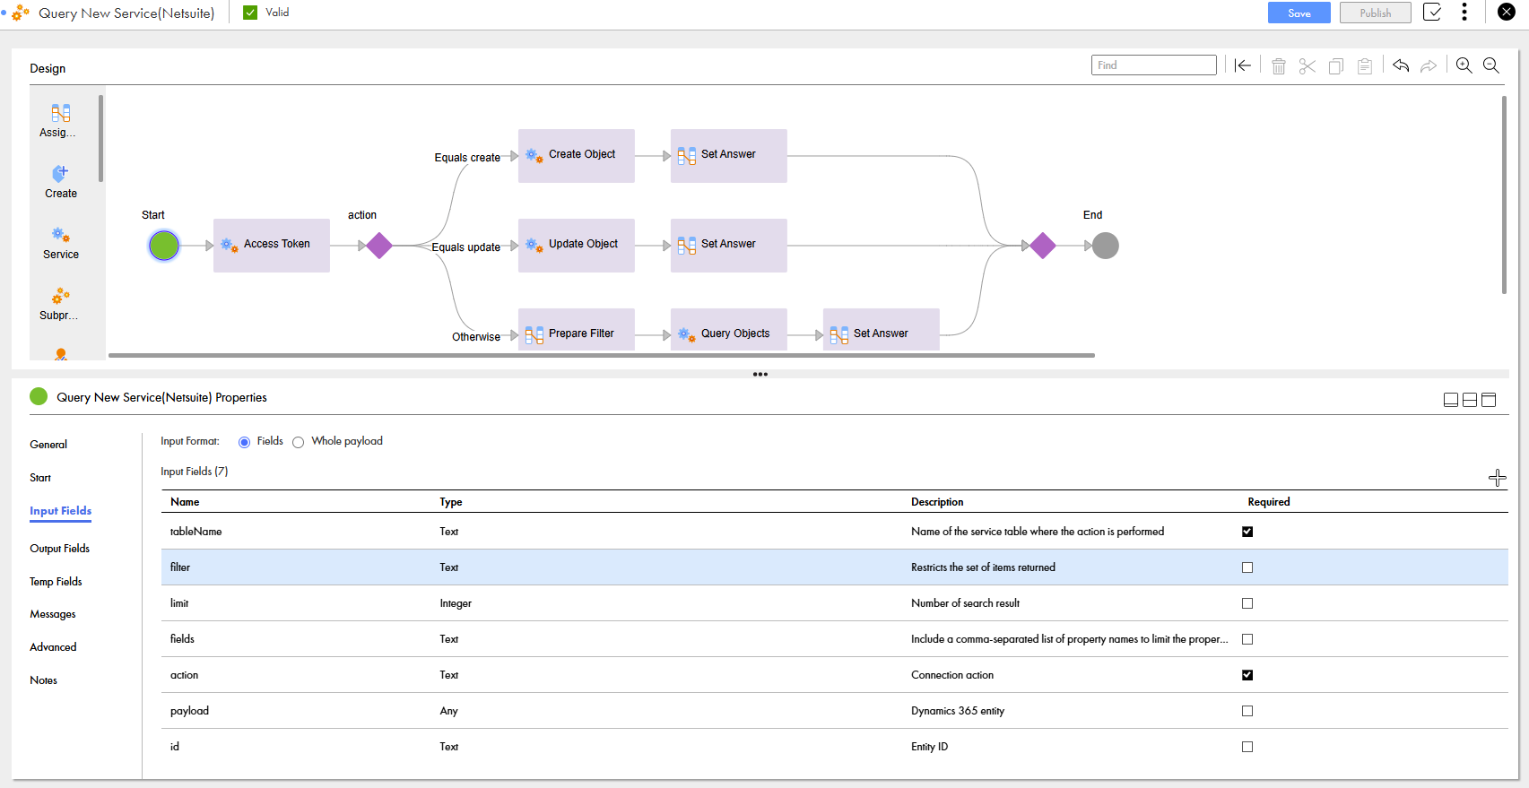Viewport: 1529px width, 788px height.
Task: Select the green Start node on canvas
Action: 164,246
